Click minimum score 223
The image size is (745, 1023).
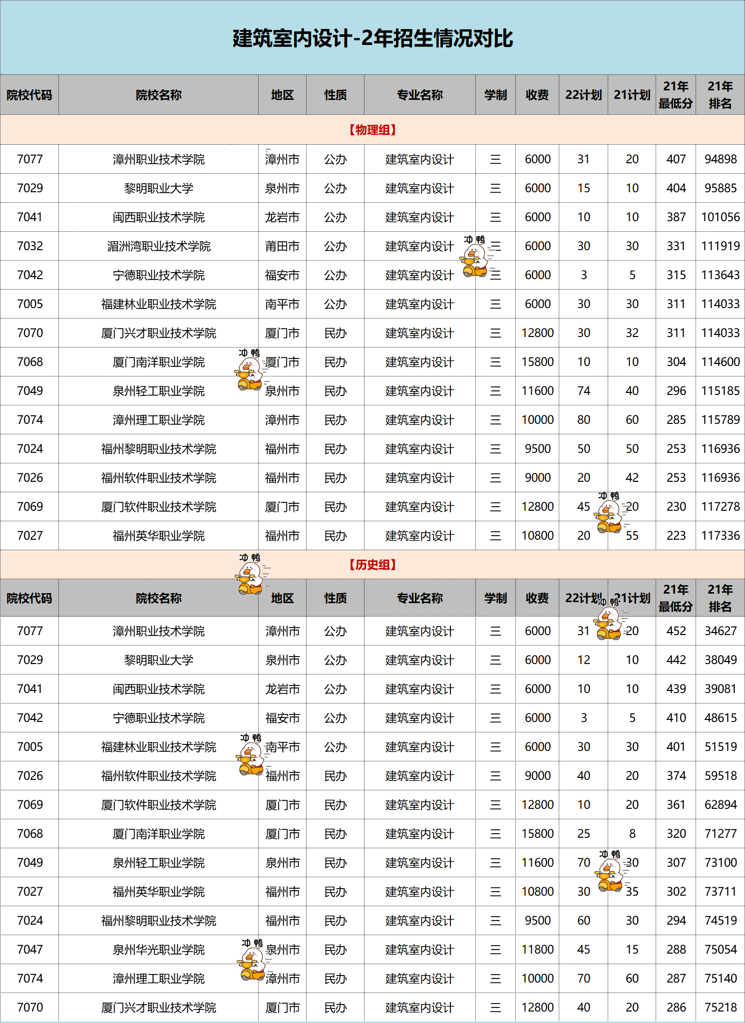point(676,536)
